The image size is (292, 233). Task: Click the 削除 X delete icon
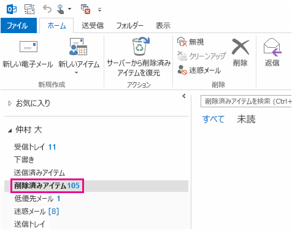point(240,47)
